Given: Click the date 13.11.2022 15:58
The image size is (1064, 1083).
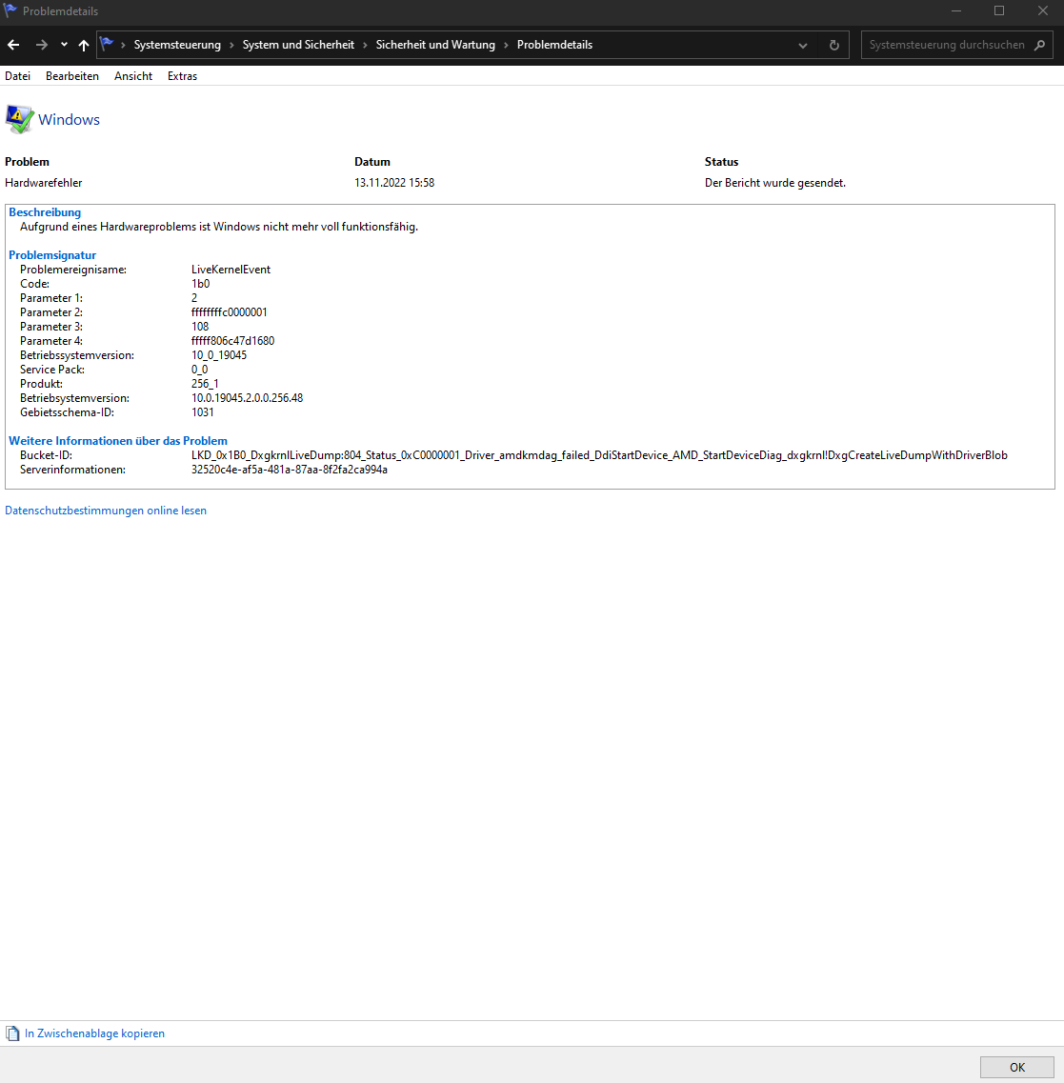Looking at the screenshot, I should [x=394, y=183].
